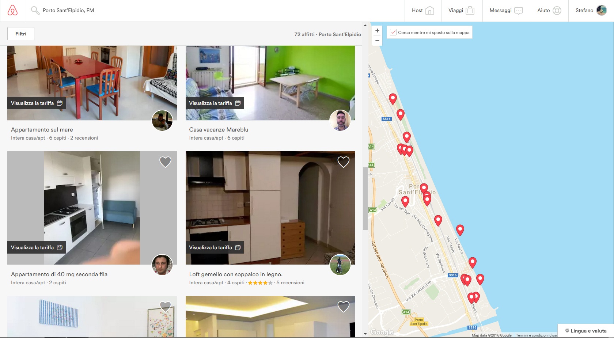
Task: Click the listings panel vertical scrollbar
Action: click(365, 198)
